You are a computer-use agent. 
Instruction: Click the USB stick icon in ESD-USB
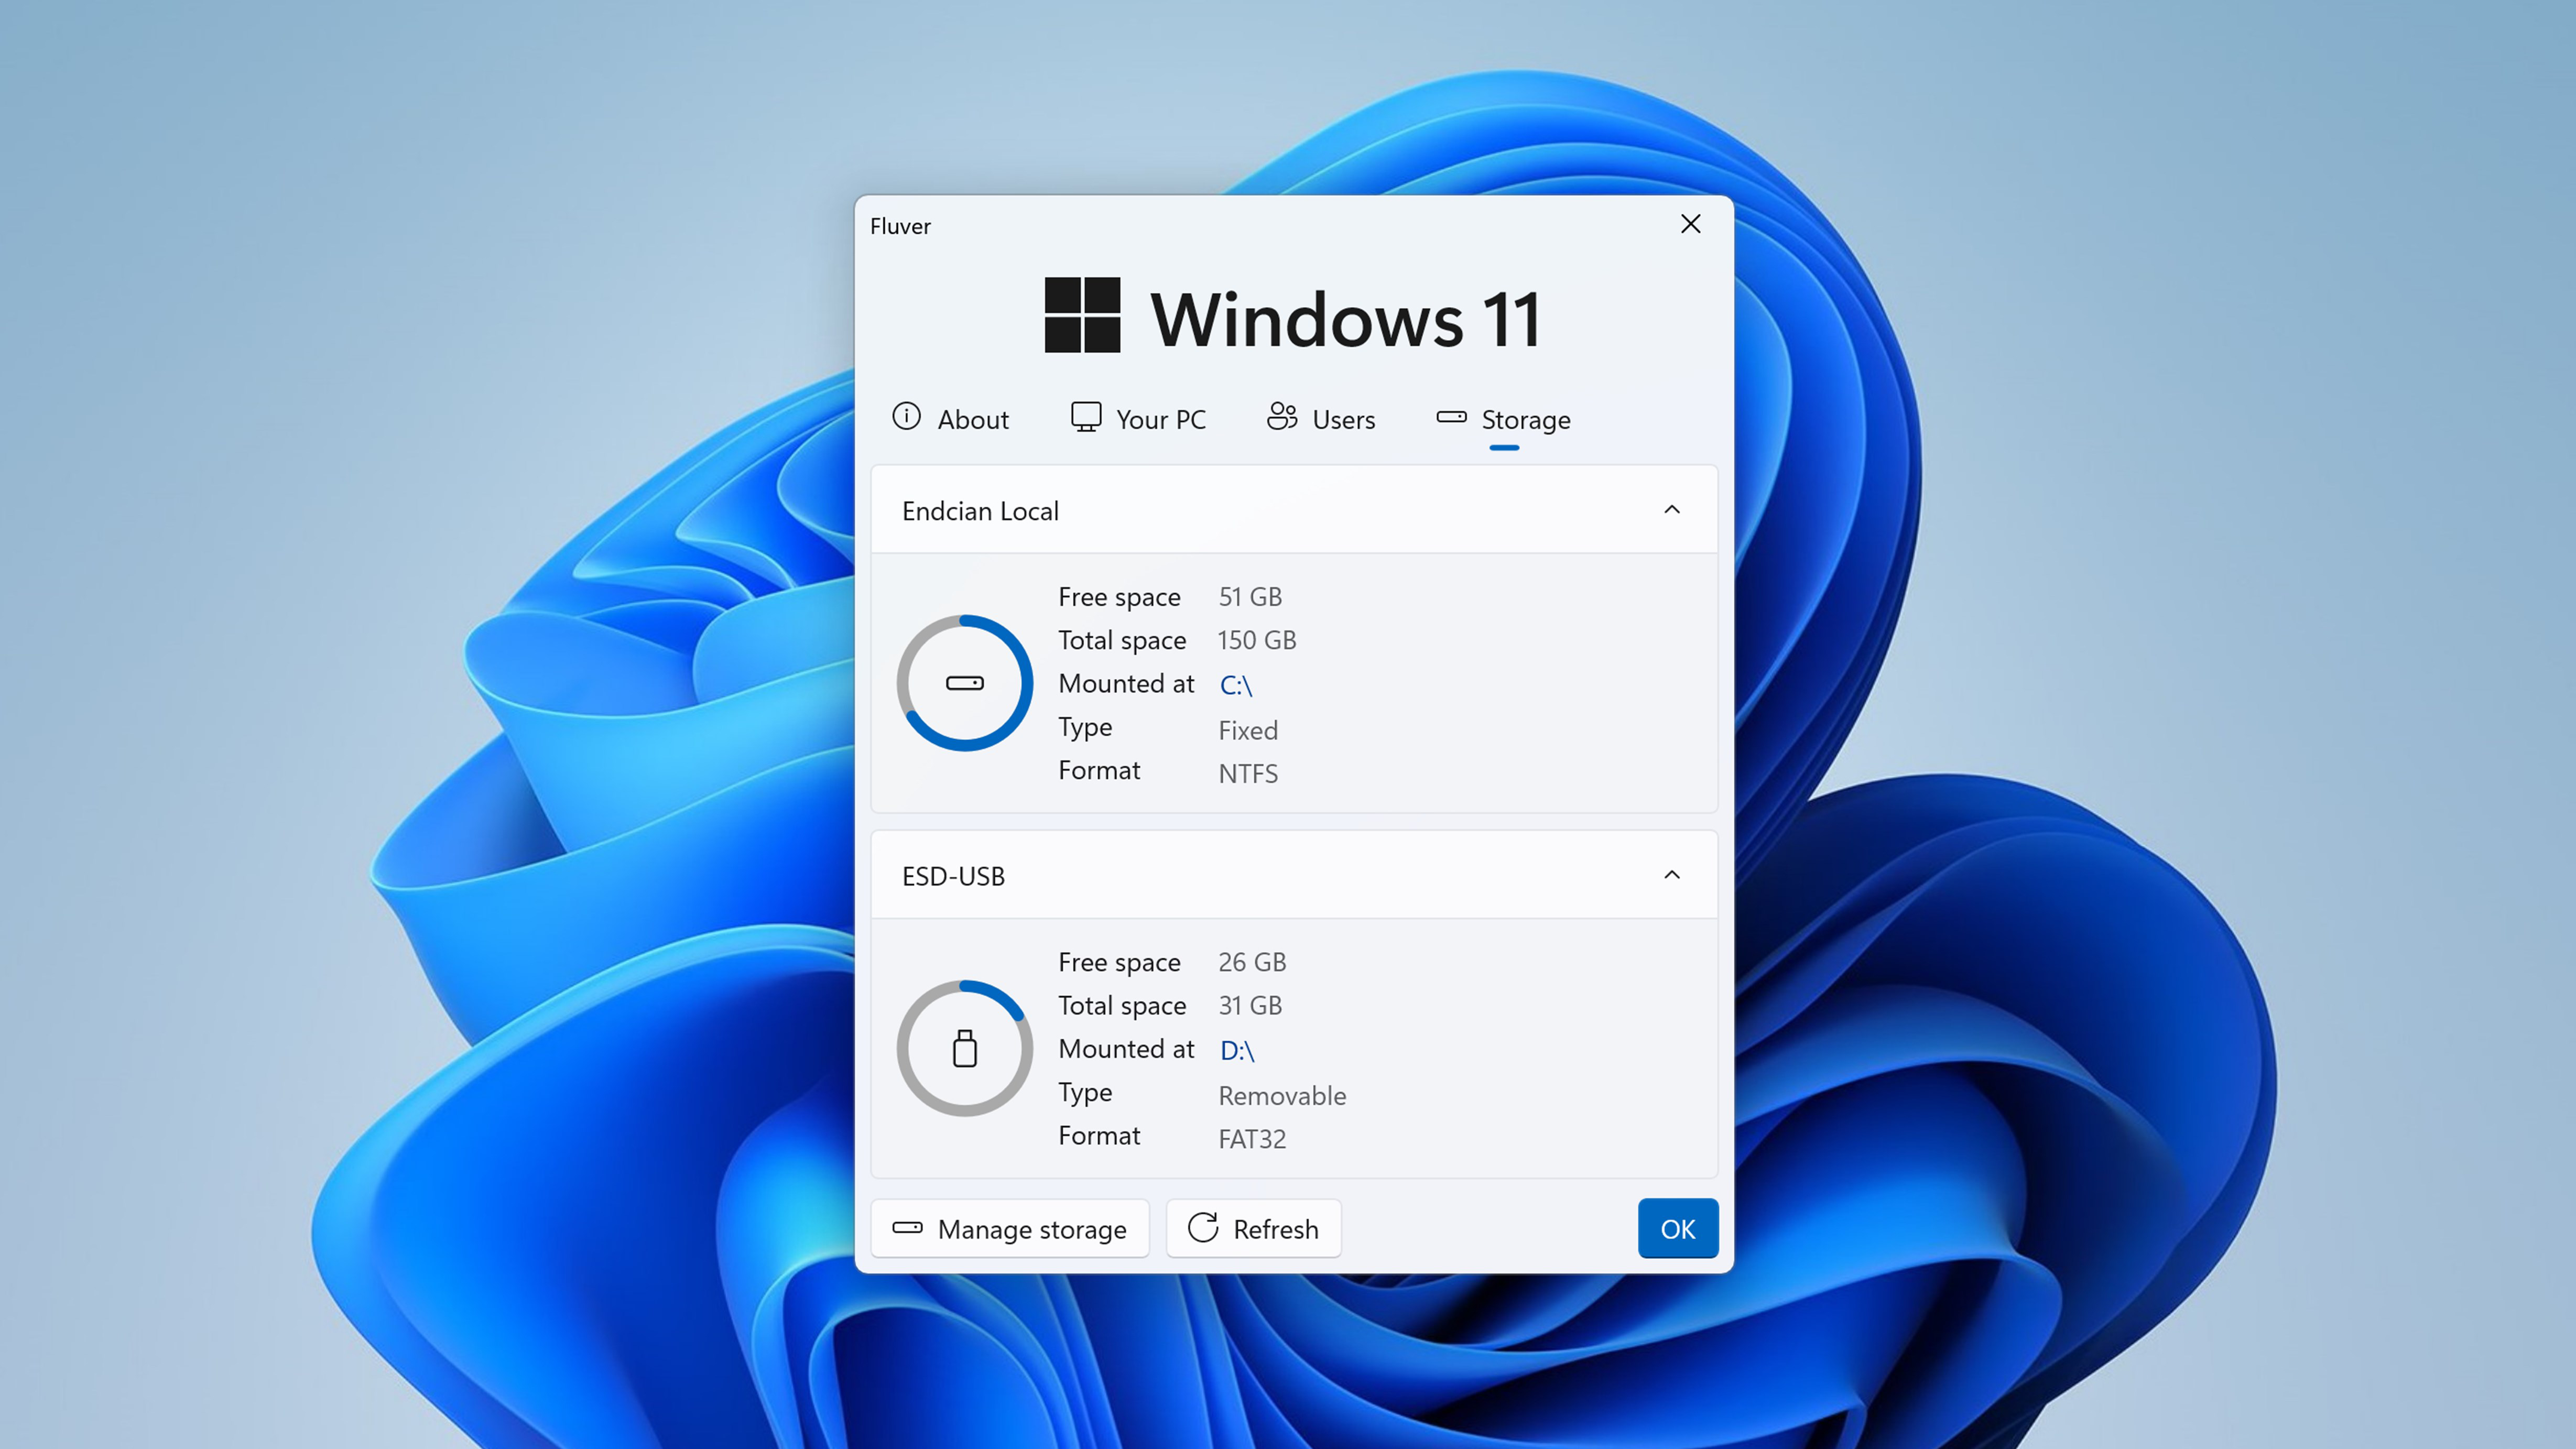tap(965, 1049)
